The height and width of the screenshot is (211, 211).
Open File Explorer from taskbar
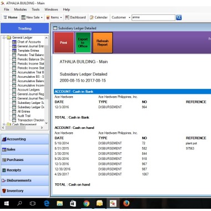pos(59,204)
